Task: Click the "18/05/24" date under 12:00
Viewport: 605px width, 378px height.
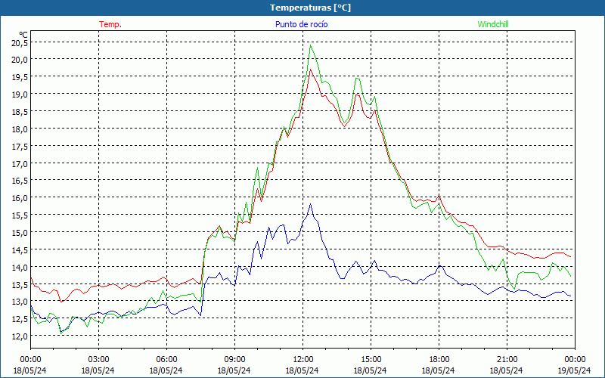Action: [x=302, y=370]
